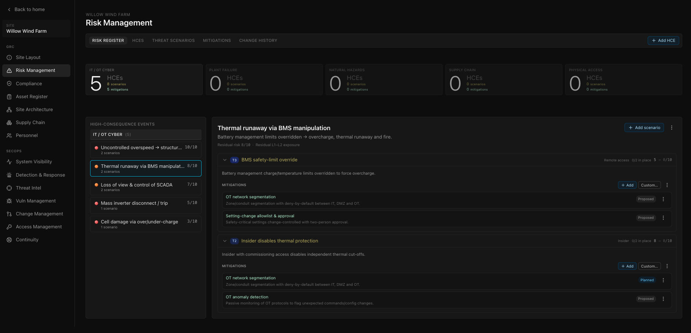Open the Willow Wind Farm site selector
This screenshot has height=333, width=691.
click(x=37, y=29)
